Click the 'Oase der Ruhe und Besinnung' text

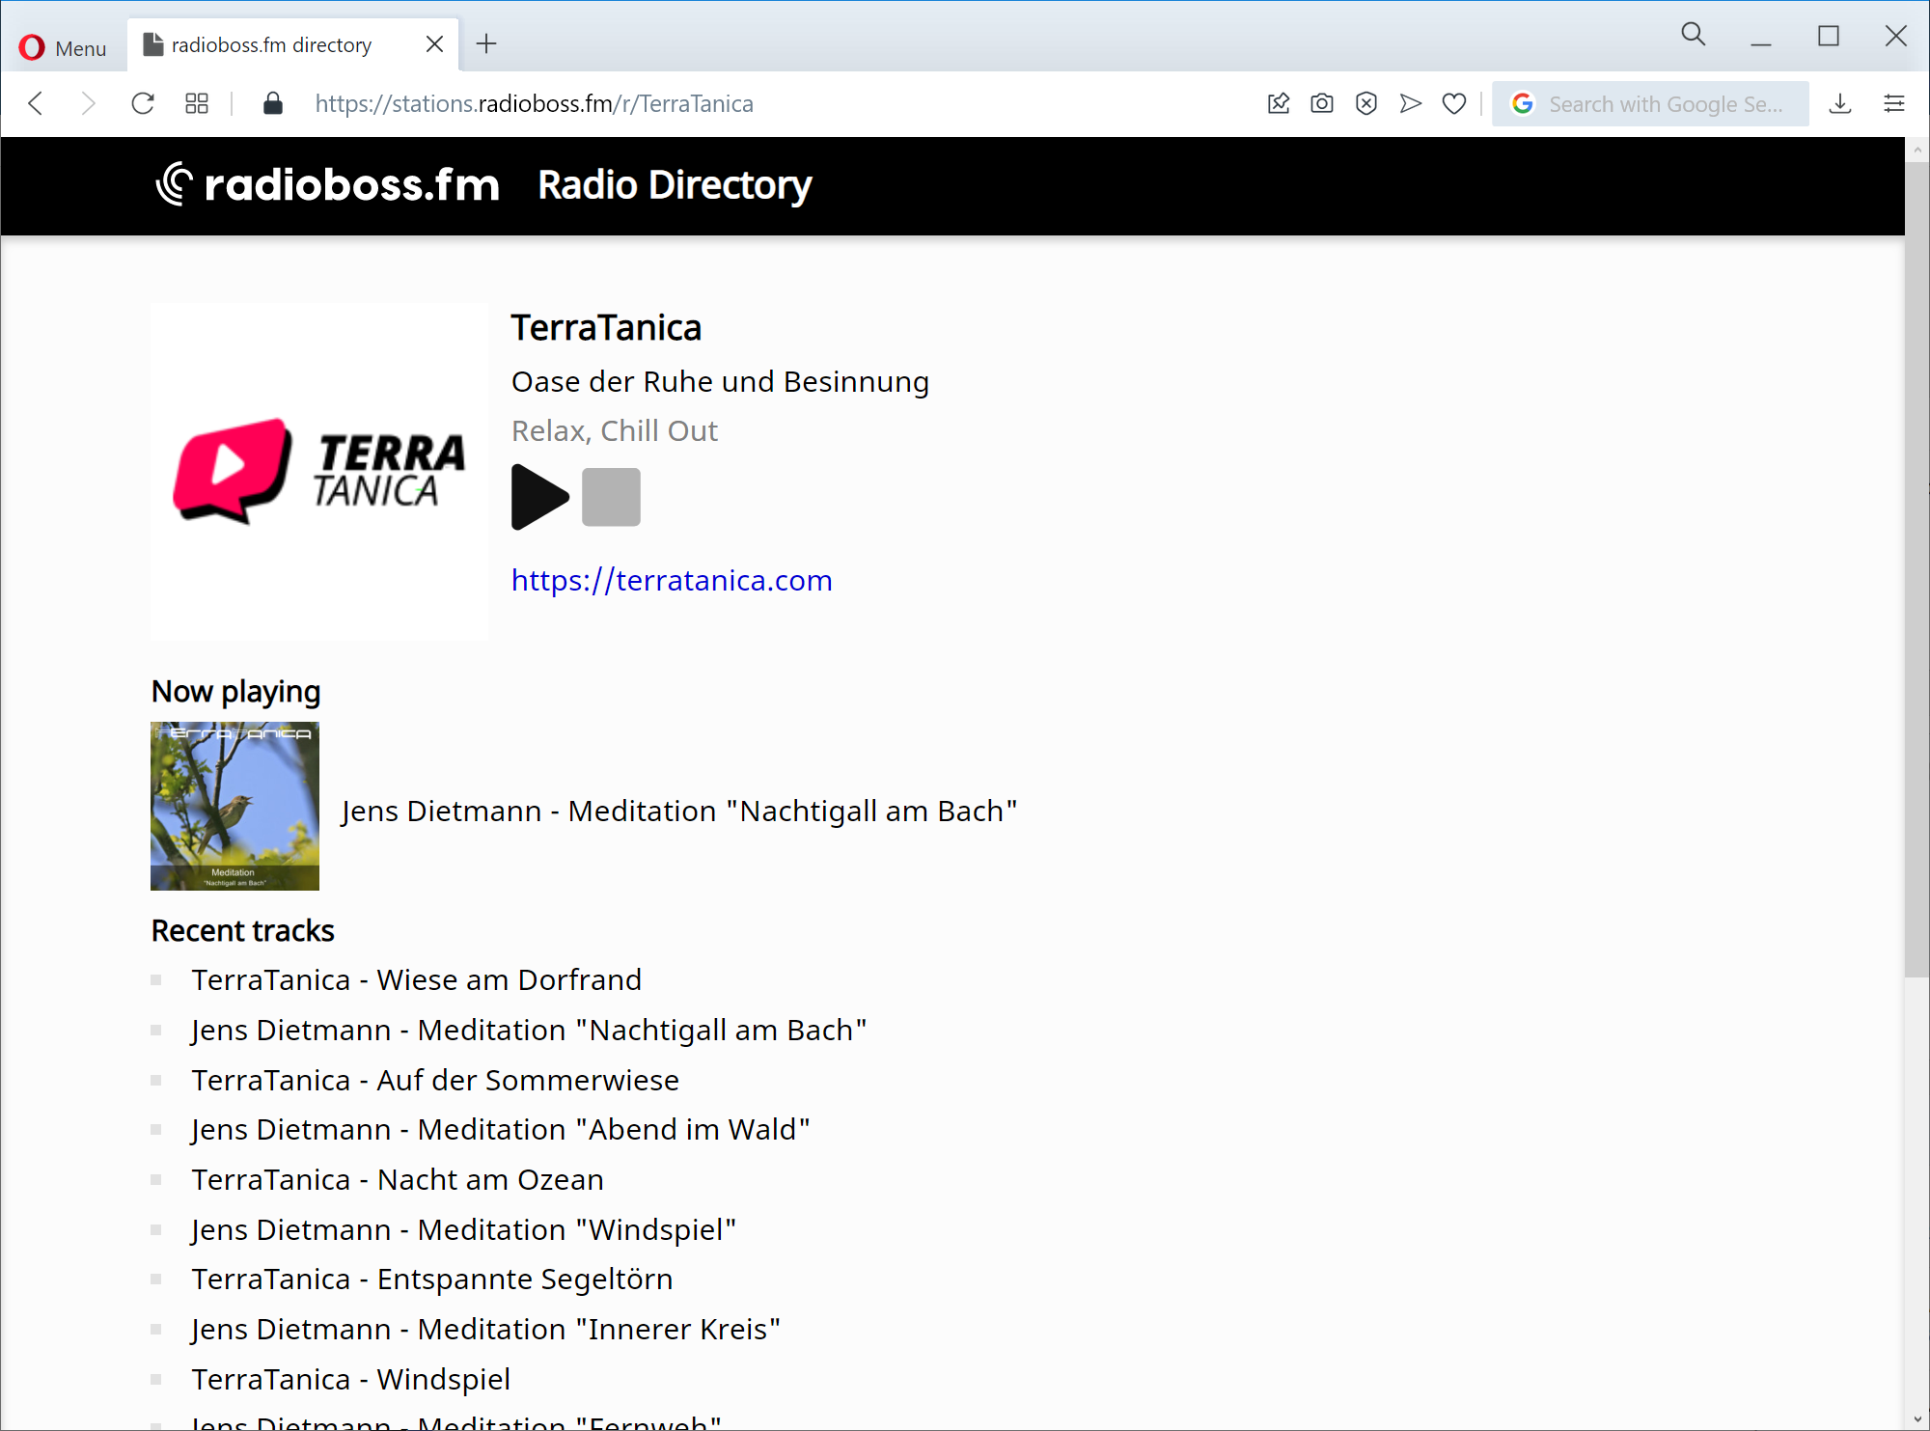point(720,382)
